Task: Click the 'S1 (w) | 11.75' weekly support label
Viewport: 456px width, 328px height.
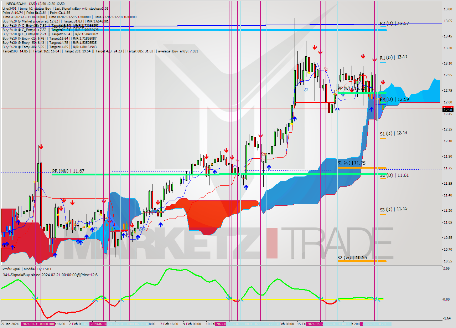Action: pyautogui.click(x=352, y=163)
